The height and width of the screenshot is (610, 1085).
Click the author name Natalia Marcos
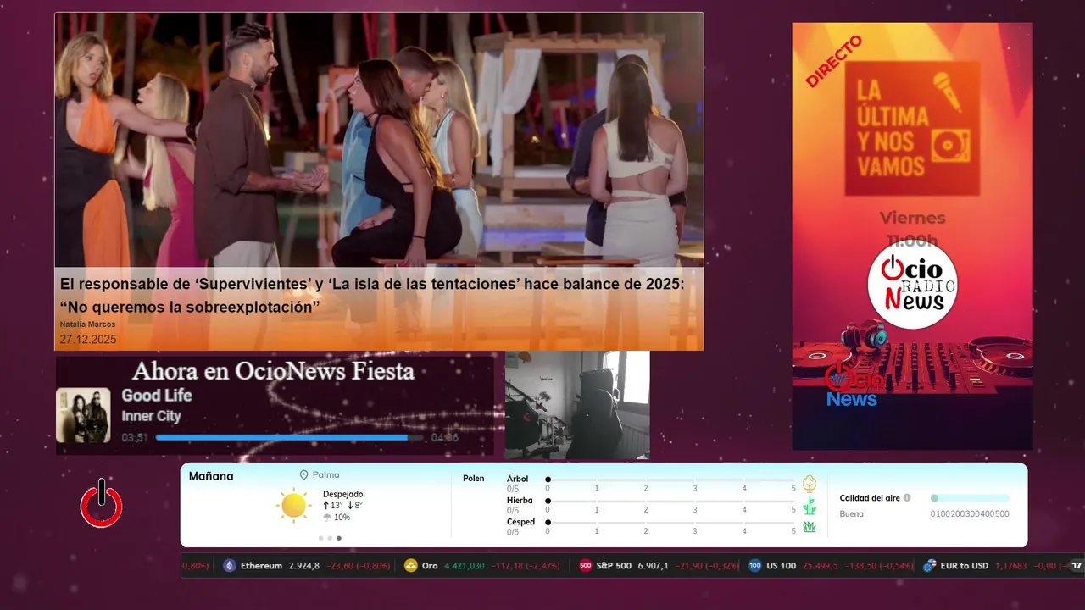[87, 324]
